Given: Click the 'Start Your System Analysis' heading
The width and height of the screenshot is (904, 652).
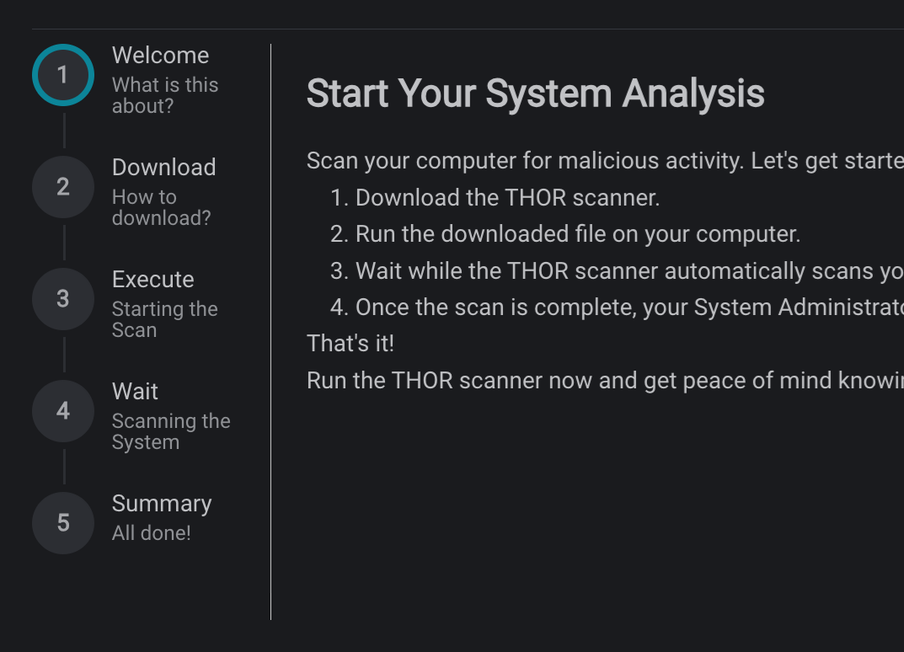Looking at the screenshot, I should (x=535, y=94).
